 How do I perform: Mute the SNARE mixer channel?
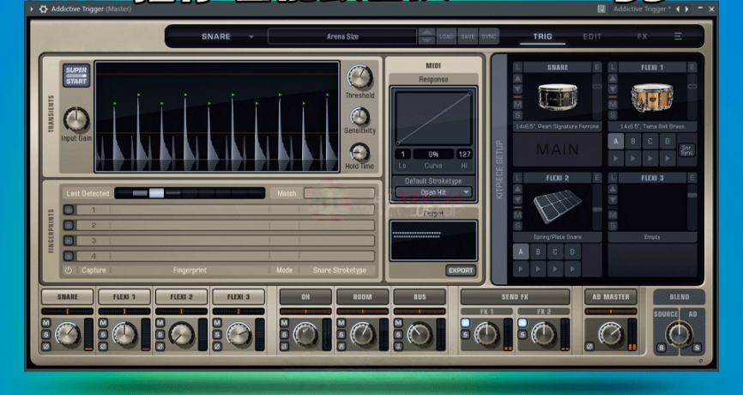point(46,323)
